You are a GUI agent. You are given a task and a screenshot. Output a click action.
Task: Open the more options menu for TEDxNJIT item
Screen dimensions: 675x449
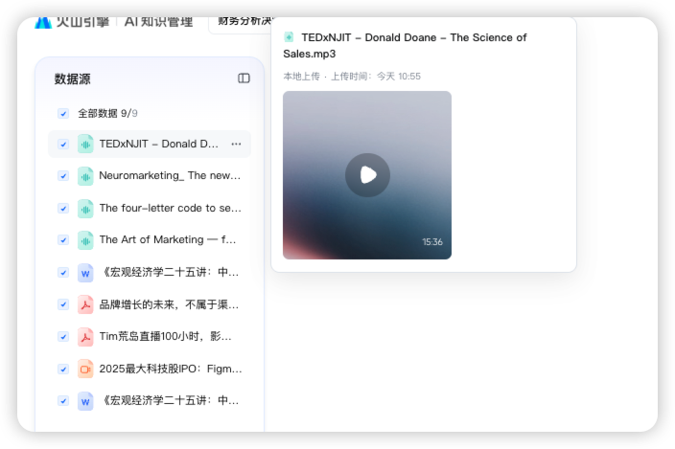(x=236, y=144)
